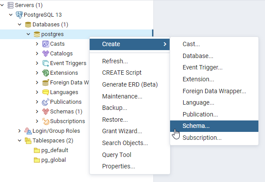
Task: Select Generate ERD (Beta) menu entry
Action: pos(130,84)
